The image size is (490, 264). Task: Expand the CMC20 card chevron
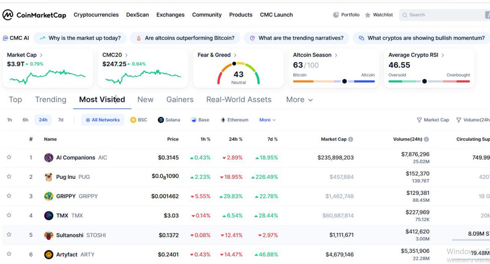(x=126, y=55)
